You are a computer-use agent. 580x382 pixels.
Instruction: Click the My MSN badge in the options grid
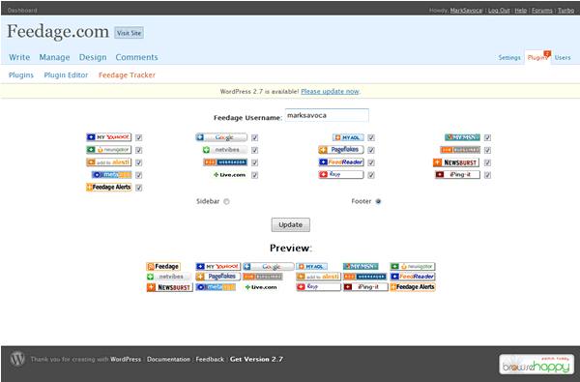click(462, 137)
